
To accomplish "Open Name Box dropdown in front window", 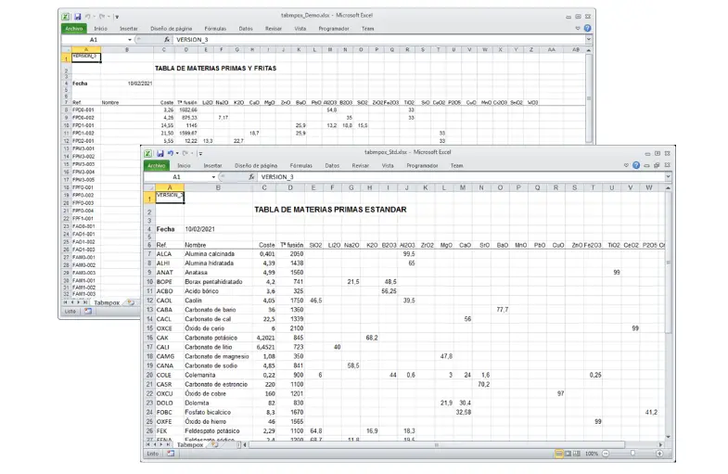I will (x=213, y=176).
